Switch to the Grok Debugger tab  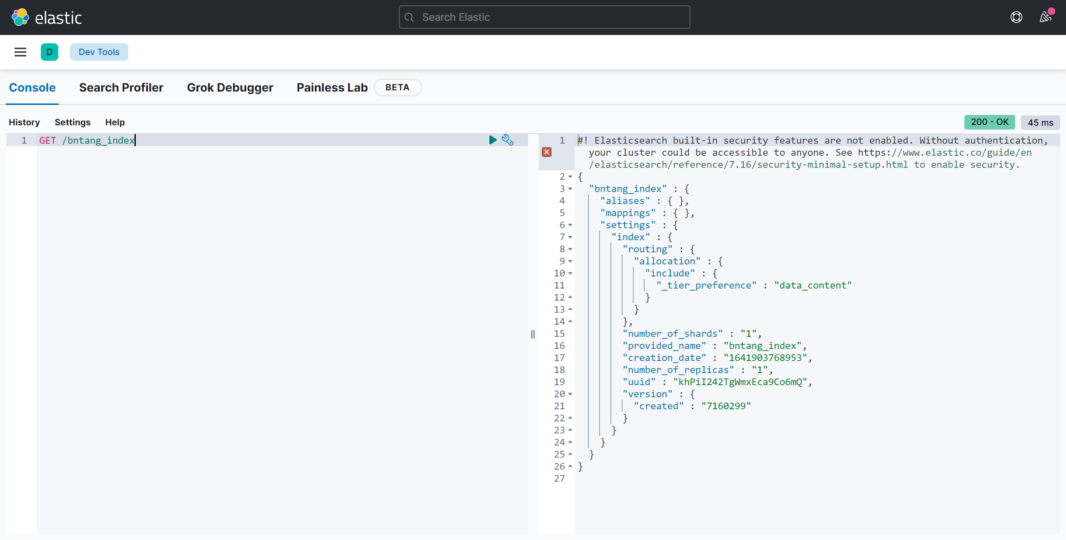click(x=230, y=87)
